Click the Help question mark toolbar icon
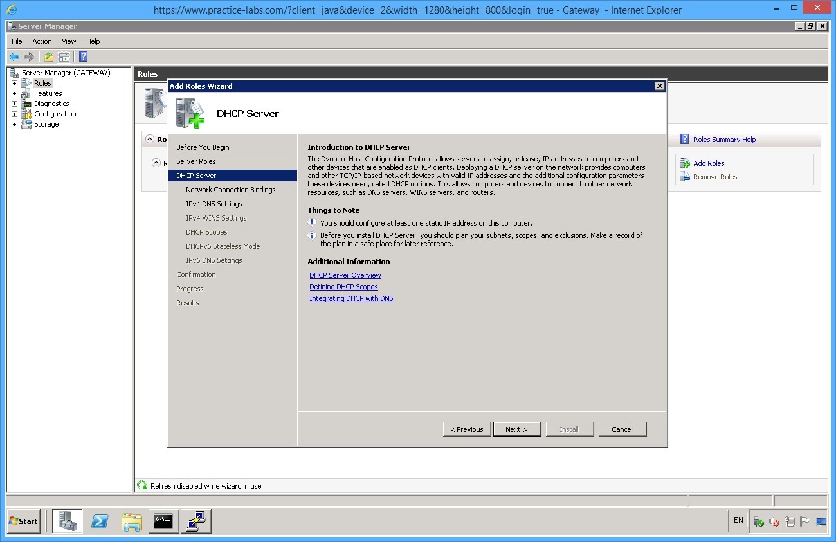Screen dimensions: 836x542 pos(83,57)
